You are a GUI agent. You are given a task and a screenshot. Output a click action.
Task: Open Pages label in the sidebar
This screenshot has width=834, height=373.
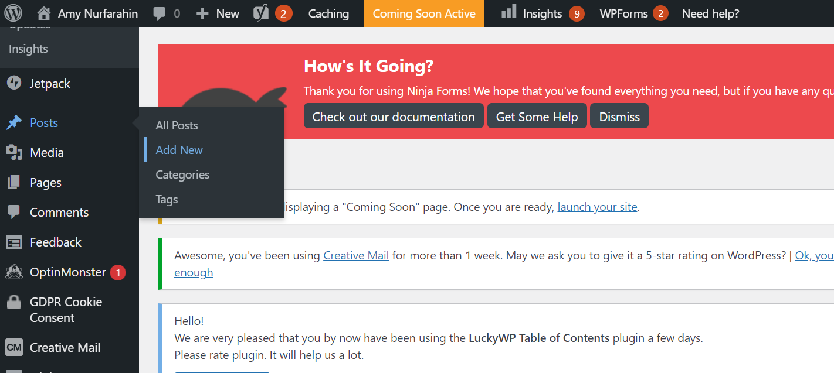point(46,183)
